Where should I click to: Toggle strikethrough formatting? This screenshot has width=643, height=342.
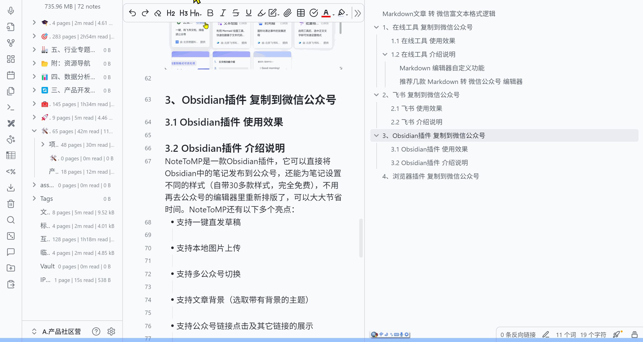point(236,13)
